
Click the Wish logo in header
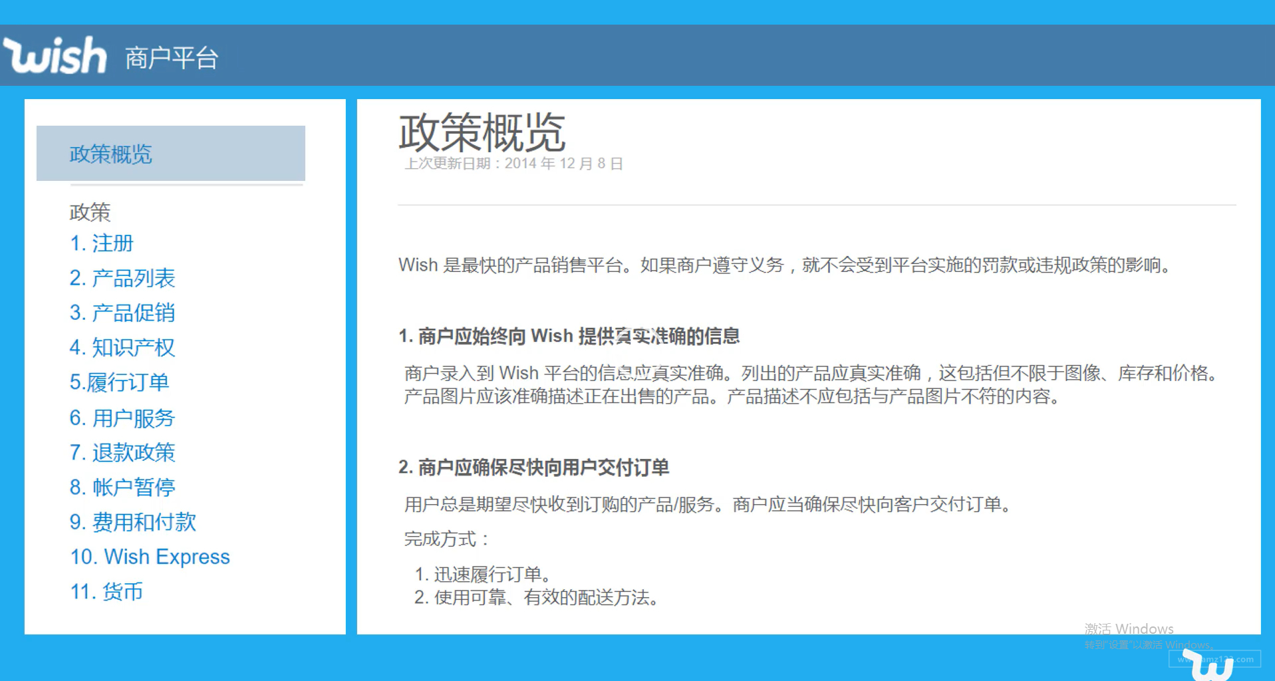(55, 55)
